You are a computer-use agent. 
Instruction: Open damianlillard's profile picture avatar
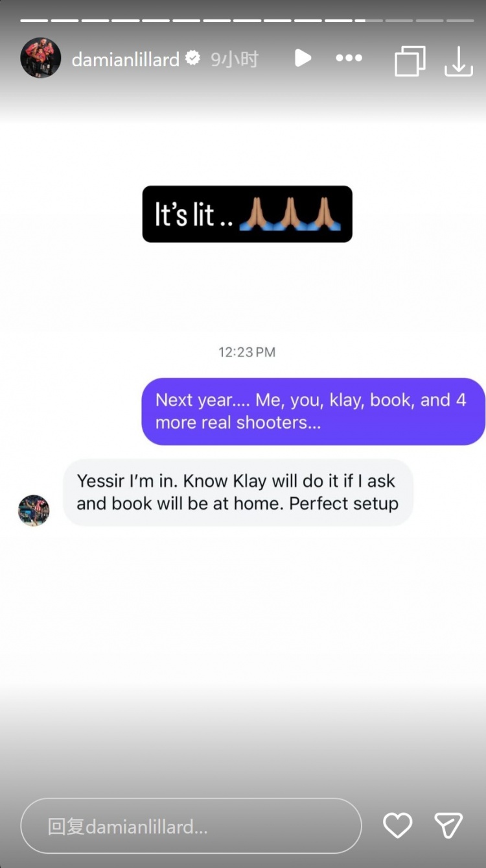[x=41, y=58]
